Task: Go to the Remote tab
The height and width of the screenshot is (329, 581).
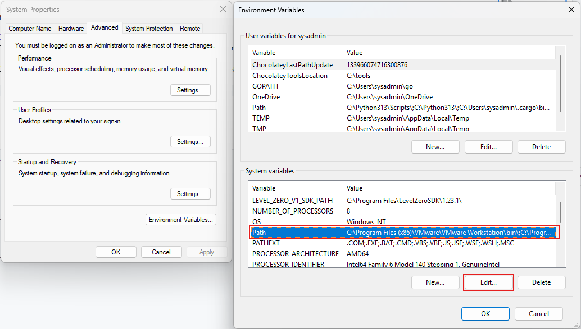Action: (190, 29)
